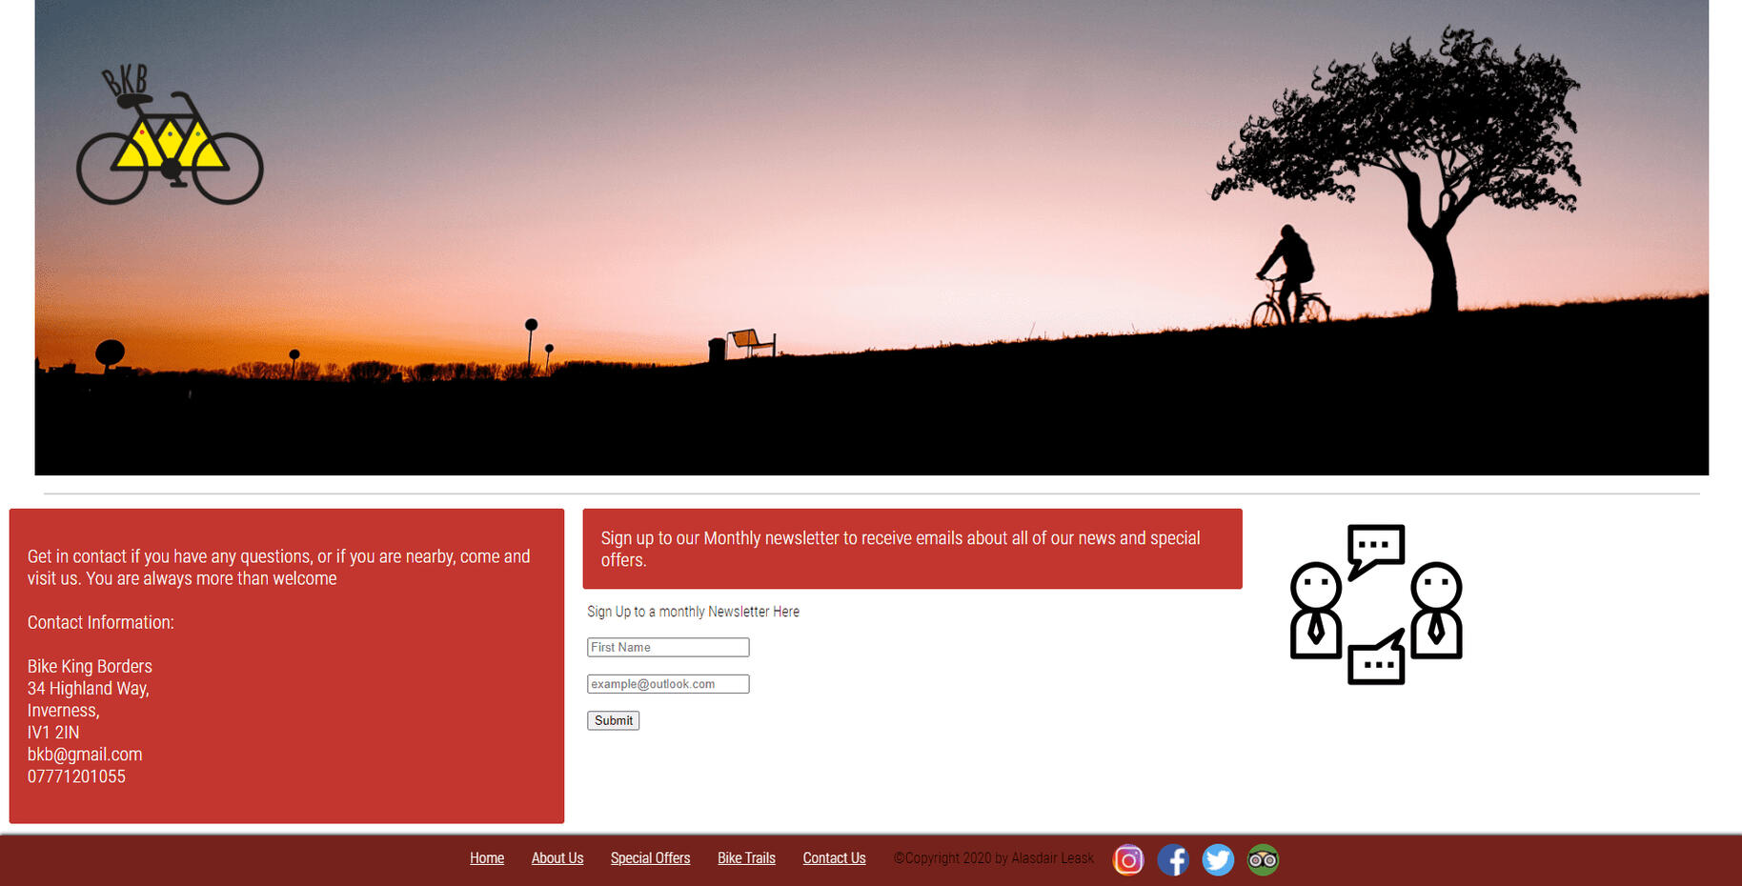Click the meeting chat people illustration

coord(1375,604)
